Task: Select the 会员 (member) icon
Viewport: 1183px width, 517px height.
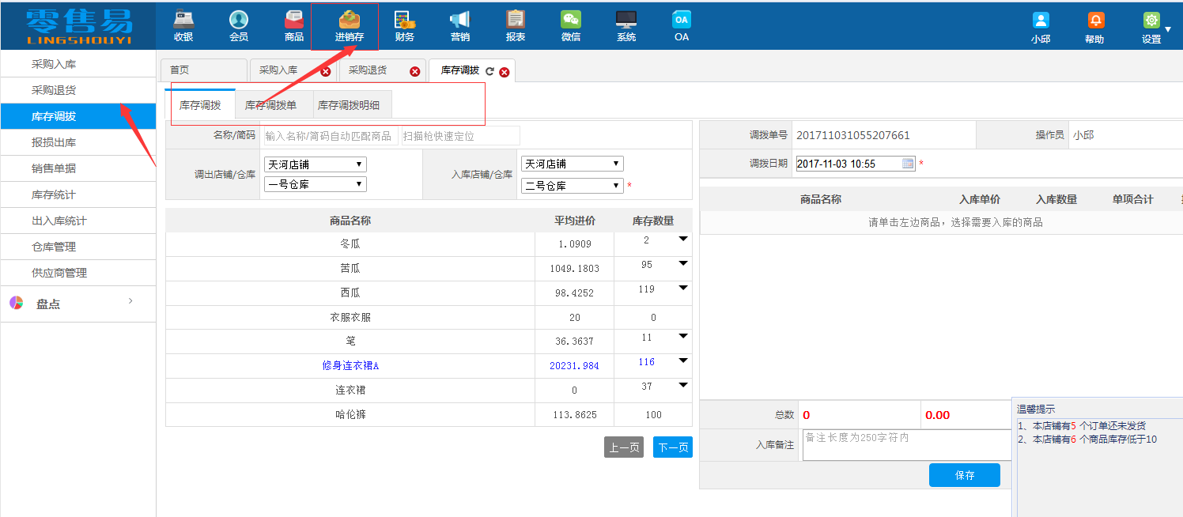Action: pos(238,20)
